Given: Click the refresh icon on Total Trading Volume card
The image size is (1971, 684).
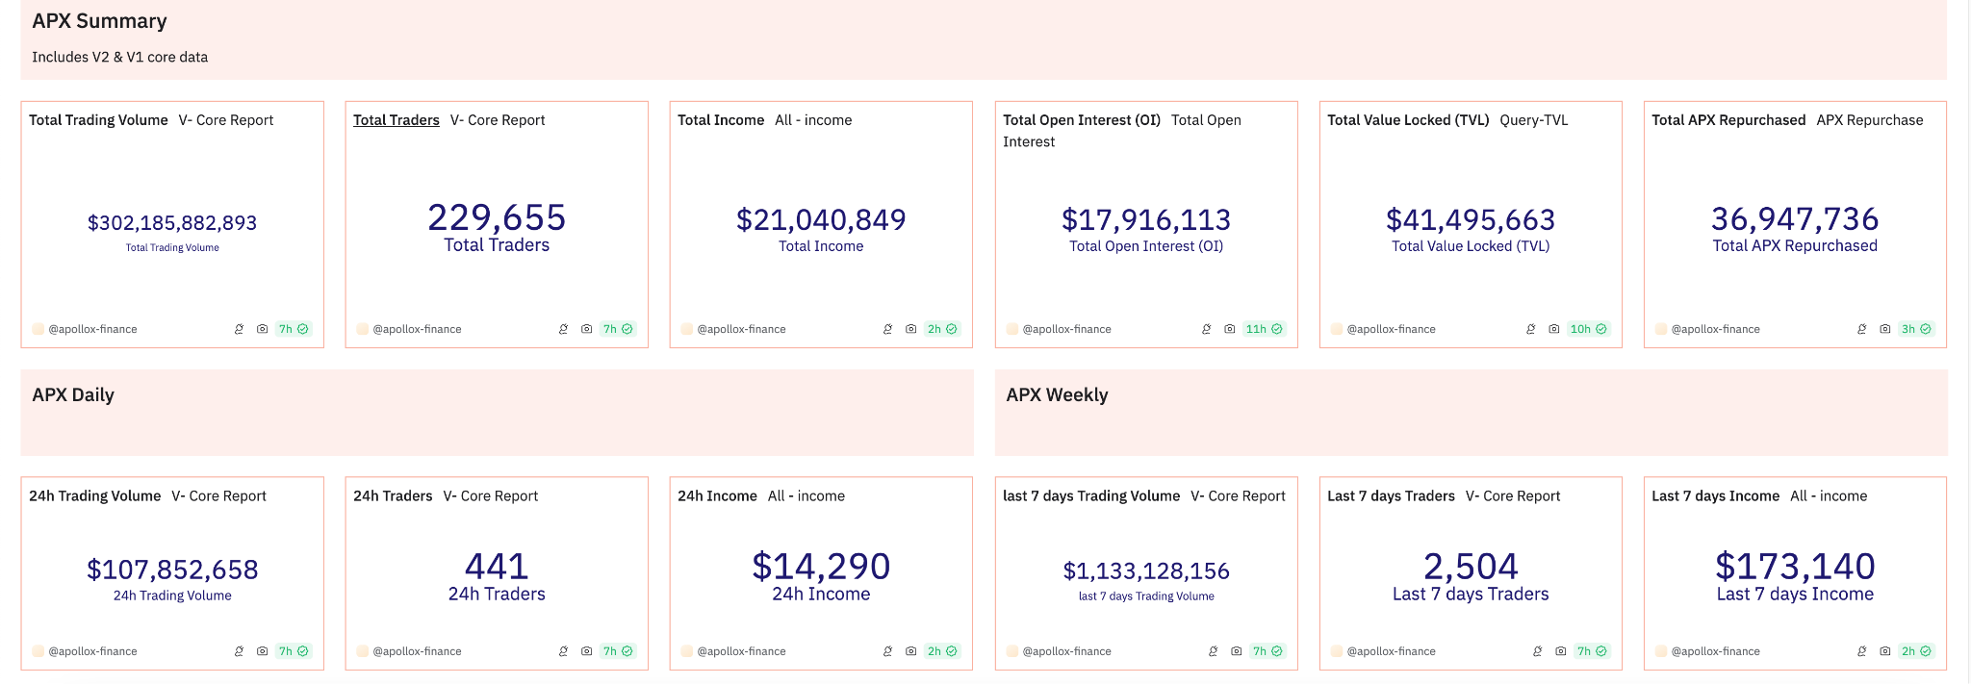Looking at the screenshot, I should pyautogui.click(x=239, y=329).
